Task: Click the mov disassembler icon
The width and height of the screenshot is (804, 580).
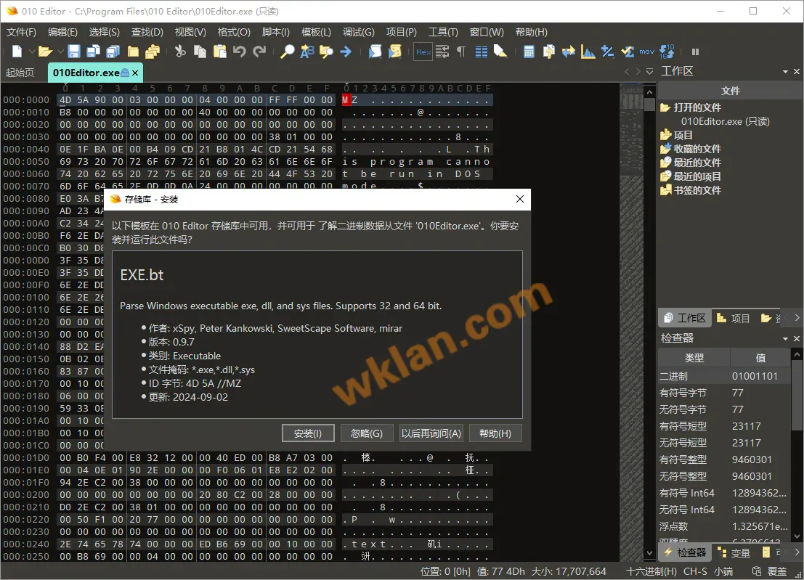Action: 646,52
